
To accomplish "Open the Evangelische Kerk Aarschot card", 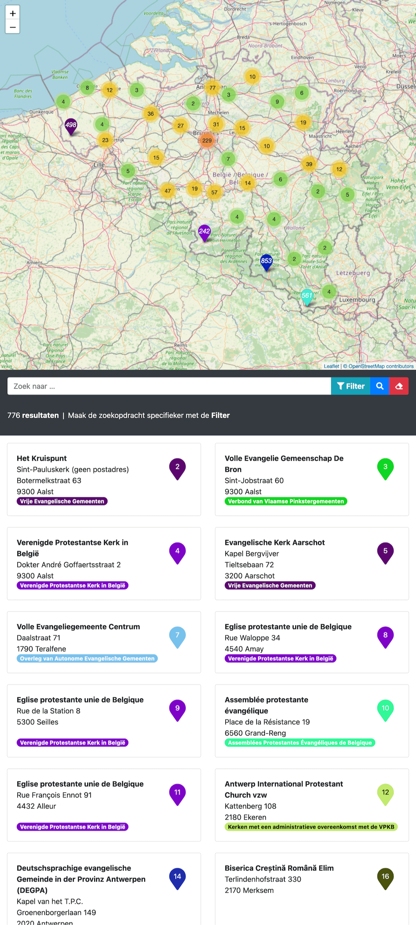I will [x=275, y=542].
